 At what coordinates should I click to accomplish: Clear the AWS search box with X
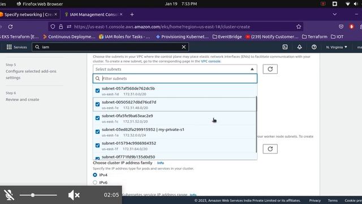(183, 47)
